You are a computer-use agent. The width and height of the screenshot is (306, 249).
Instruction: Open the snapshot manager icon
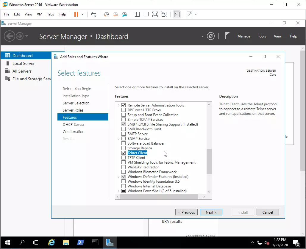tap(124, 14)
